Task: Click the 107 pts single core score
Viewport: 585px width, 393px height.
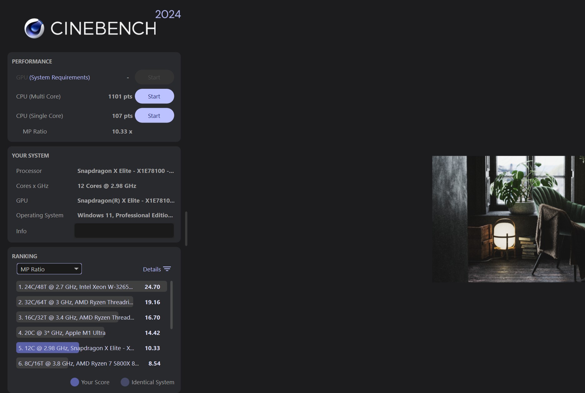Action: point(122,116)
